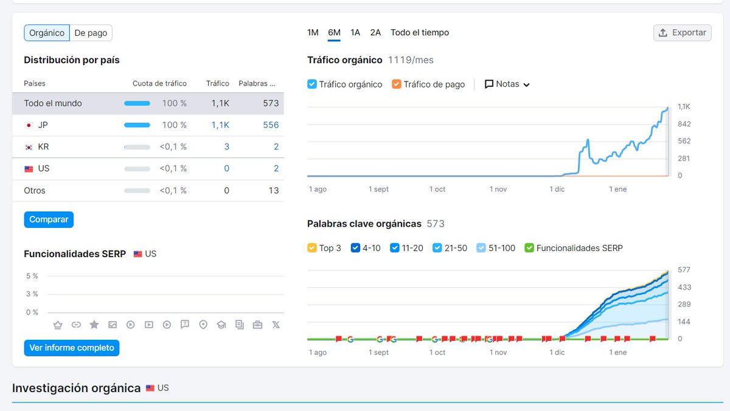730x411 pixels.
Task: Open the US traffic value 0 link
Action: click(227, 169)
